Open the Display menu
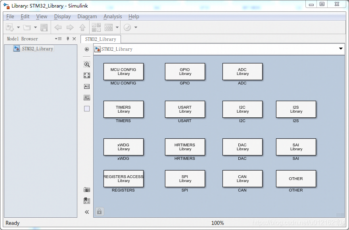 (x=62, y=17)
